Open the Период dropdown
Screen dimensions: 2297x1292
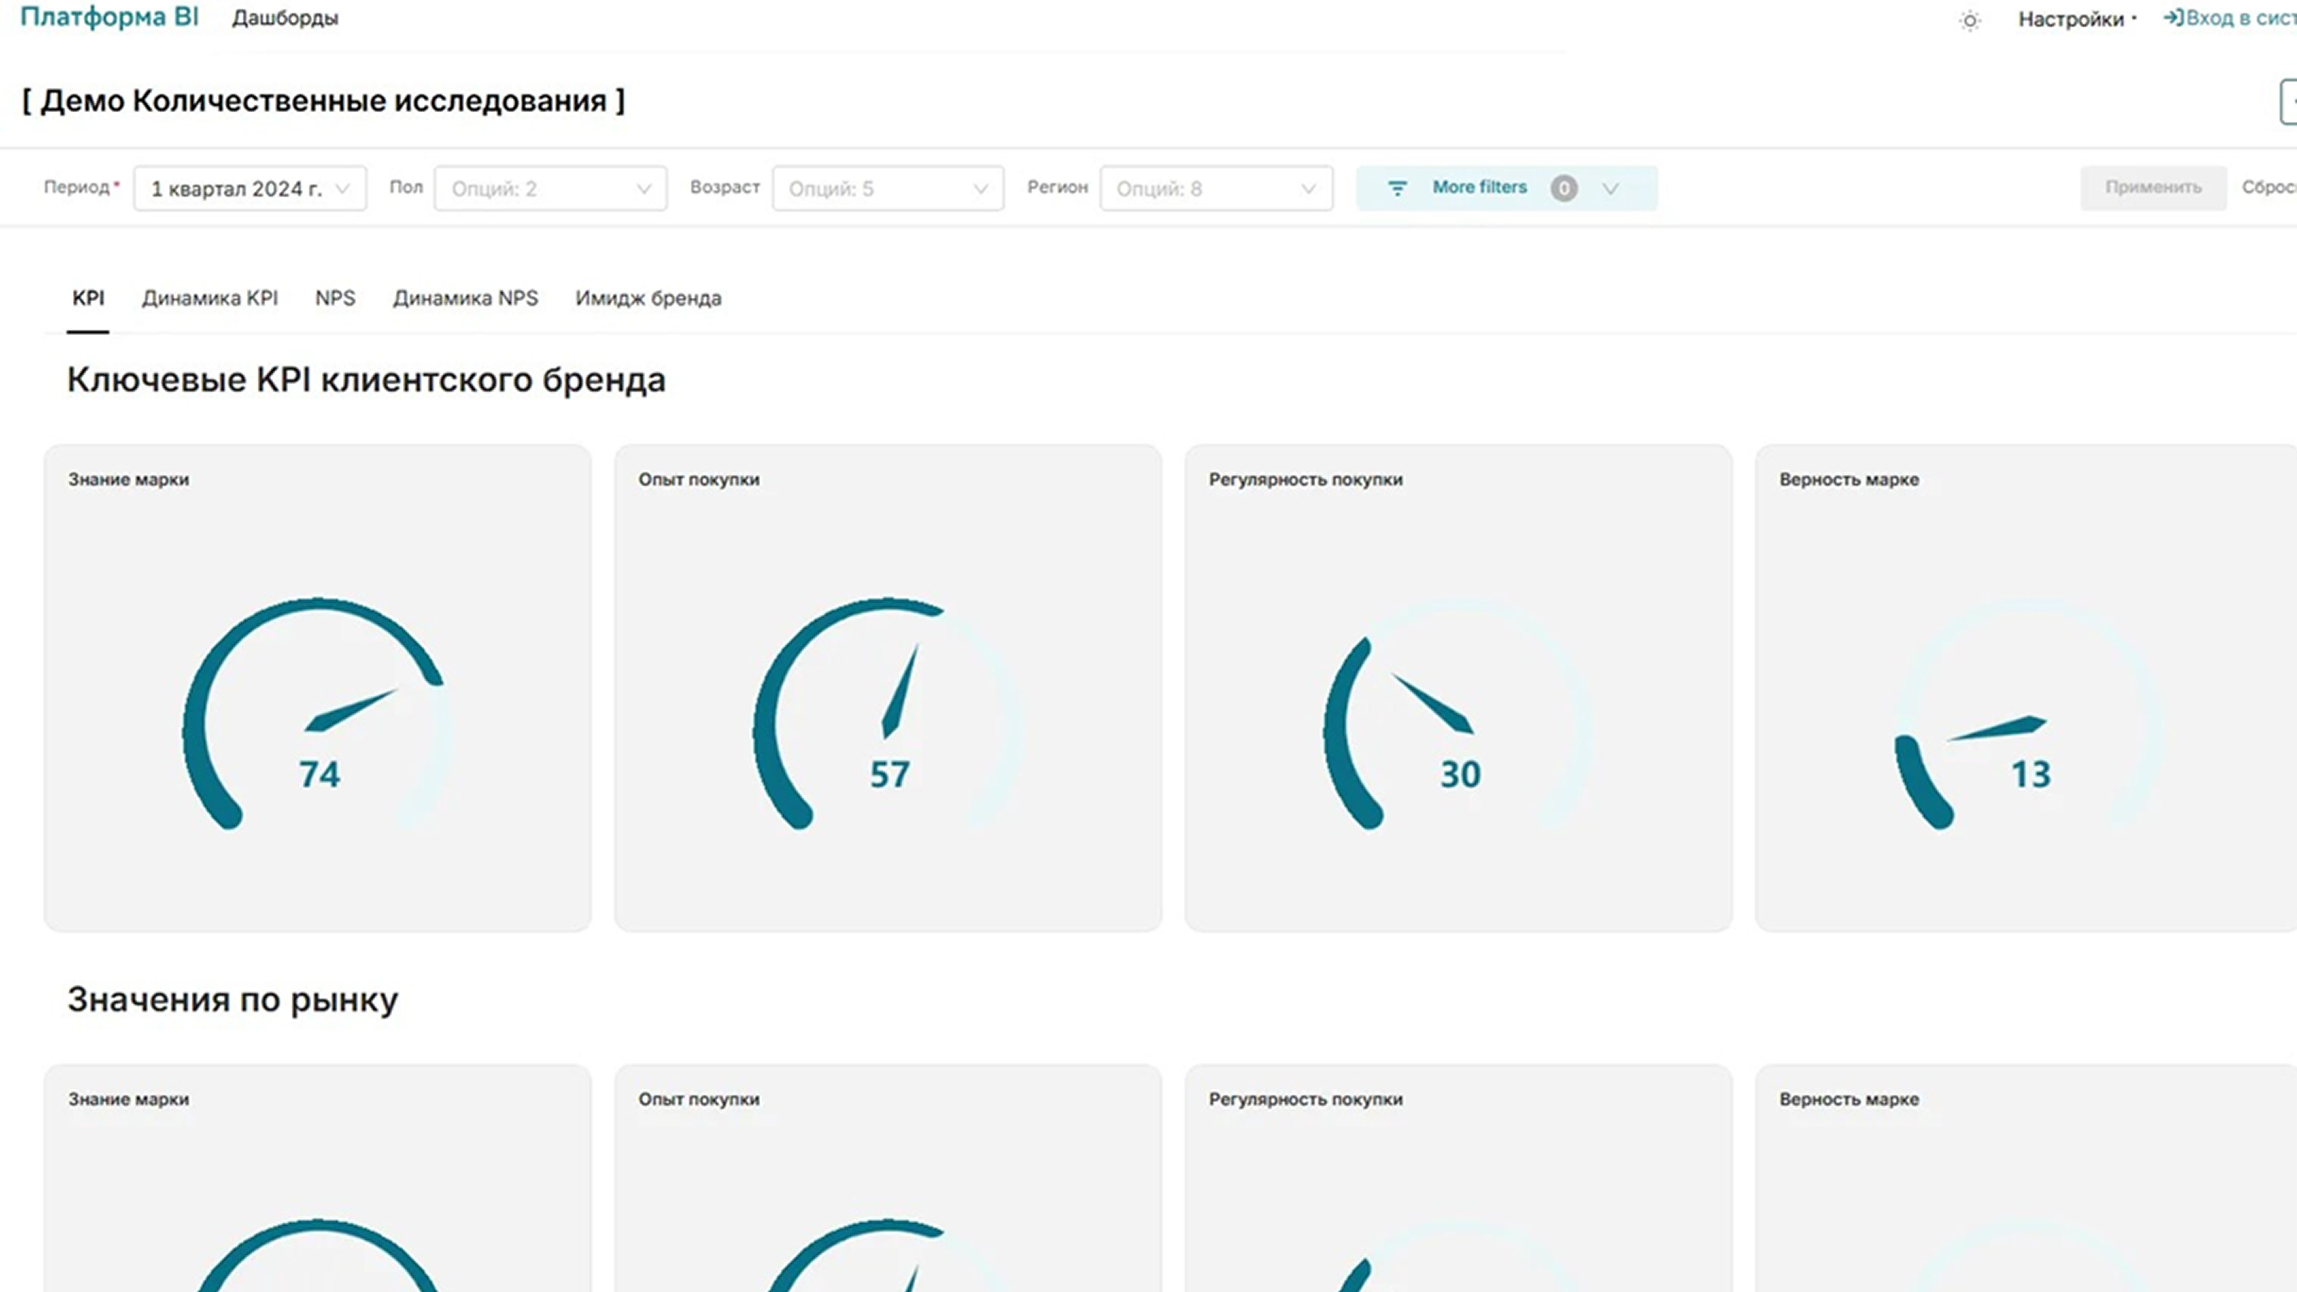pos(250,188)
